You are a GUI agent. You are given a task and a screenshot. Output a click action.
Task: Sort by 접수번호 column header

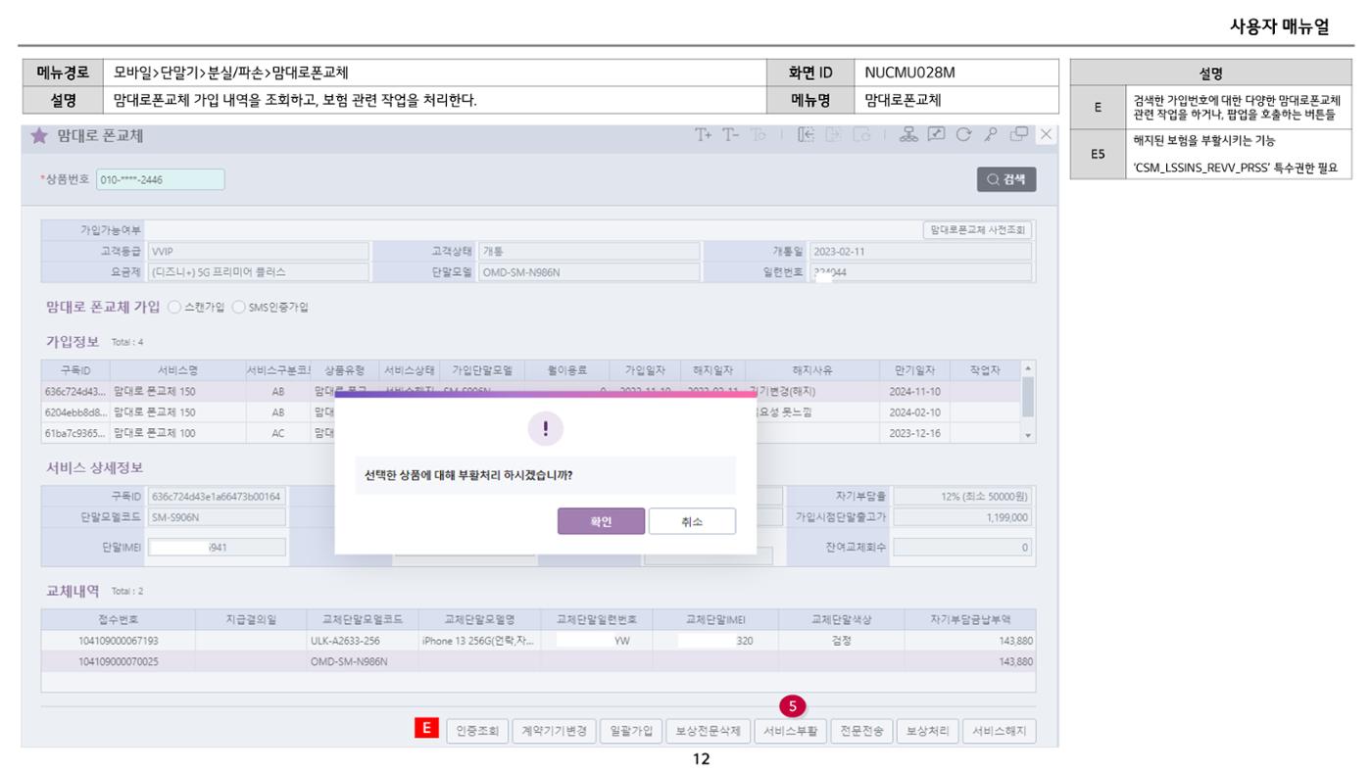tap(118, 619)
